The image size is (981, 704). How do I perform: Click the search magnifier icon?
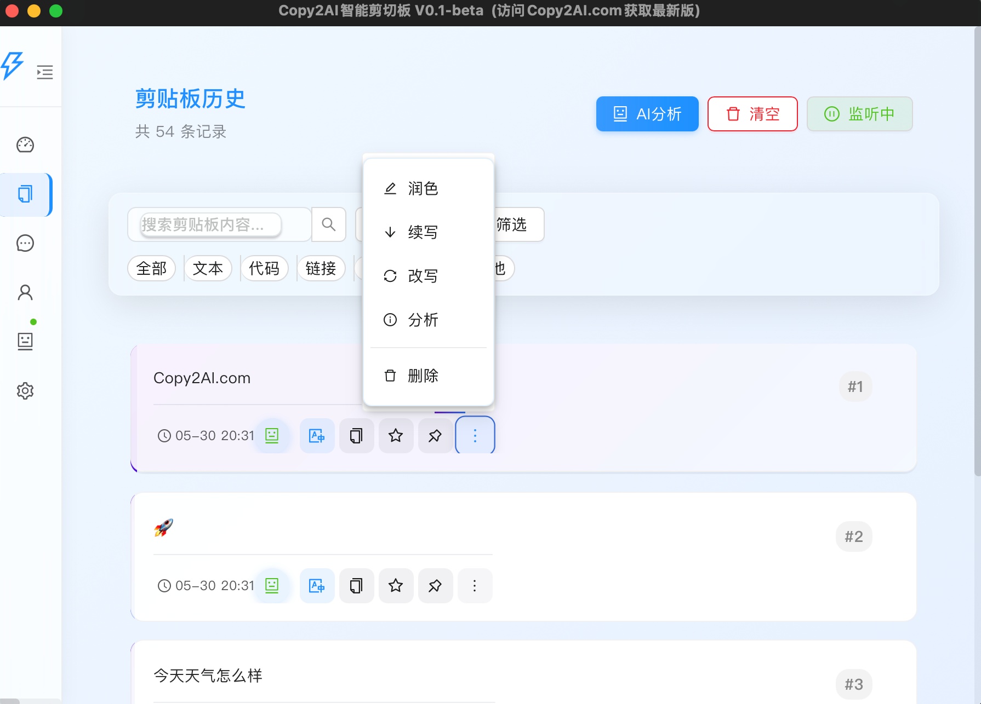point(328,224)
